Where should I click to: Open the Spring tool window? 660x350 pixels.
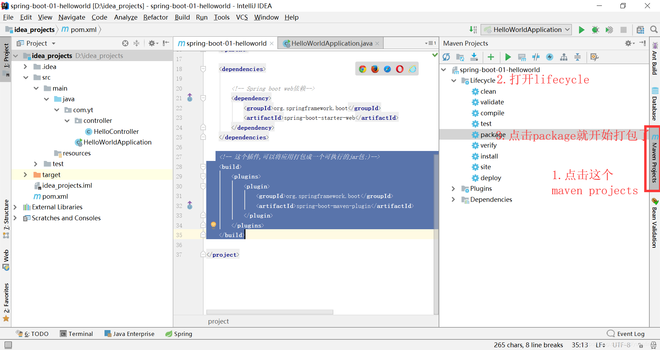[179, 334]
